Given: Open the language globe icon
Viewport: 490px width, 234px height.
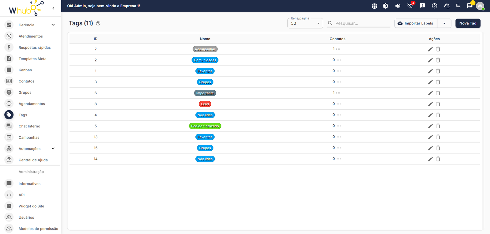Looking at the screenshot, I should pyautogui.click(x=374, y=6).
